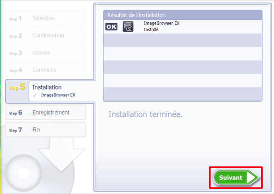This screenshot has width=274, height=194.
Task: Click the white arrow on Suivant button
Action: (x=251, y=177)
